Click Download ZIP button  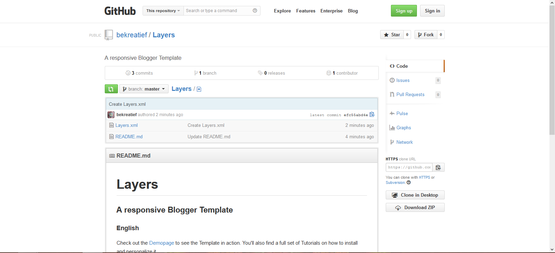tap(415, 207)
